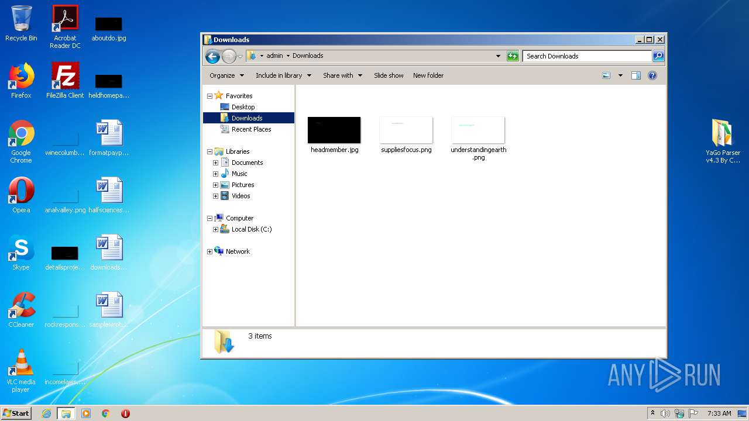Expand the Music library node
The height and width of the screenshot is (421, 749).
[x=215, y=174]
